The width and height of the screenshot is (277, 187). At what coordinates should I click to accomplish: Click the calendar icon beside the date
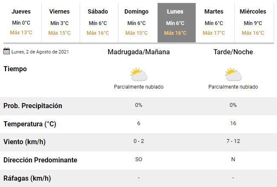pos(7,52)
